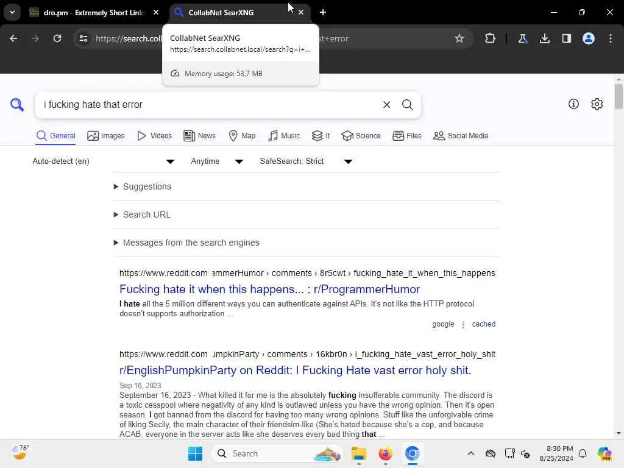Open site information icon in address bar
Screen dimensions: 624x468
click(x=83, y=38)
